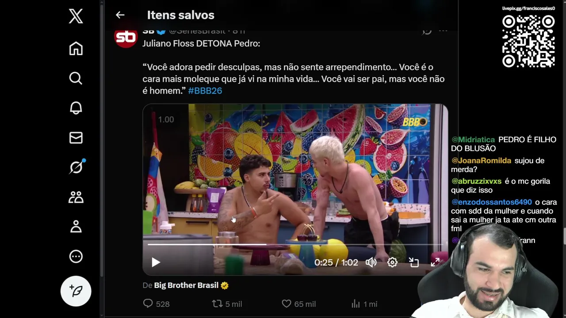Go back with the arrow

coord(120,15)
